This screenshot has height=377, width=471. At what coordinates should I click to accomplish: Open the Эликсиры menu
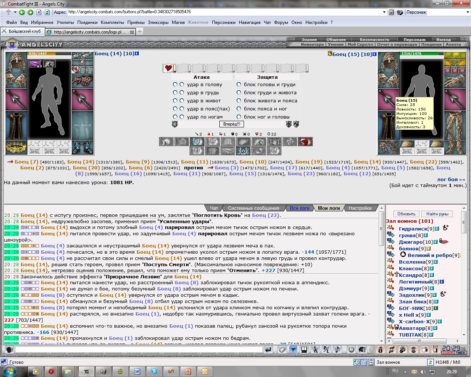pos(158,22)
